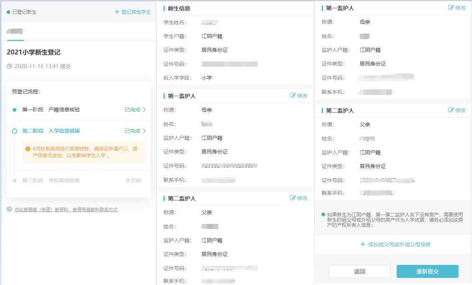This screenshot has width=472, height=285.
Task: Click edit icon for right panel 第二监护人
Action: [x=451, y=110]
